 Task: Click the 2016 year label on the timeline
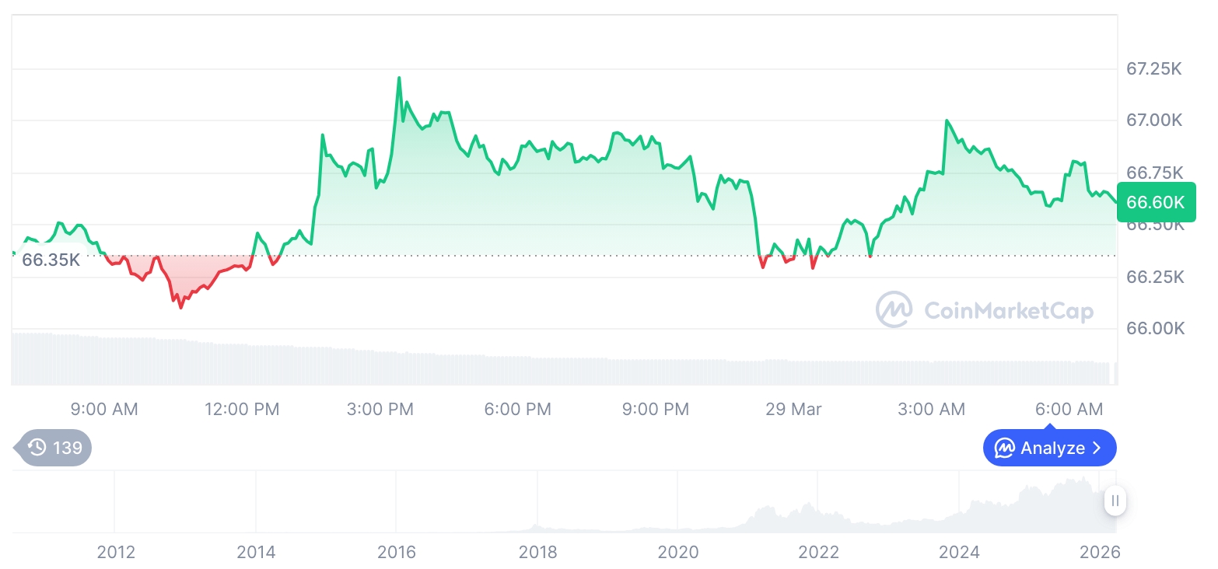tap(397, 552)
